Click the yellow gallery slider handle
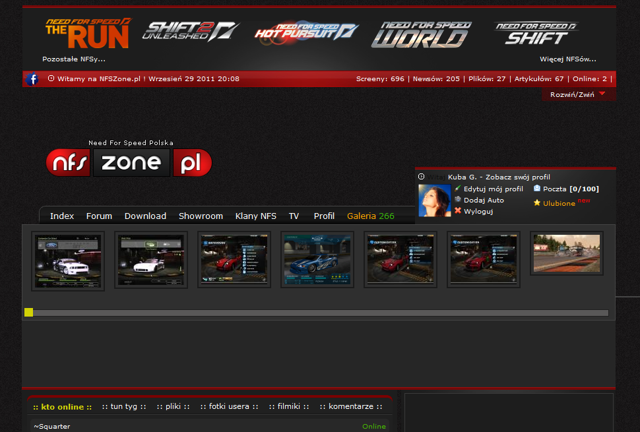The height and width of the screenshot is (432, 640). [x=28, y=313]
